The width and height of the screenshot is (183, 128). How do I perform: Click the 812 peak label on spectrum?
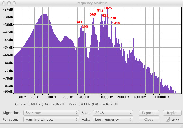(100, 10)
